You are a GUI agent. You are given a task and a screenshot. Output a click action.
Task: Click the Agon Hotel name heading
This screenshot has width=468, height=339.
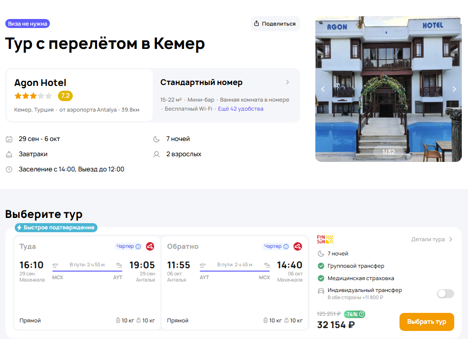click(40, 83)
